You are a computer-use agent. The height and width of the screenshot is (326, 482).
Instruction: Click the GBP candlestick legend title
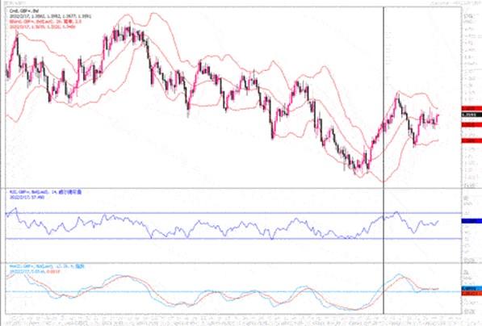[x=24, y=11]
